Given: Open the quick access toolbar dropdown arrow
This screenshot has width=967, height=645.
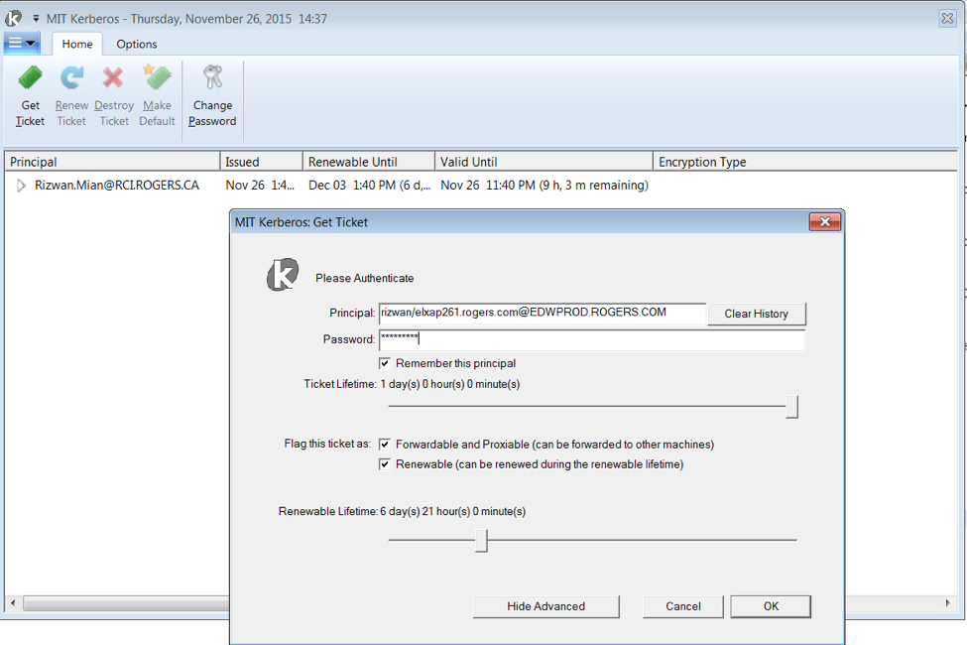Looking at the screenshot, I should pos(36,19).
